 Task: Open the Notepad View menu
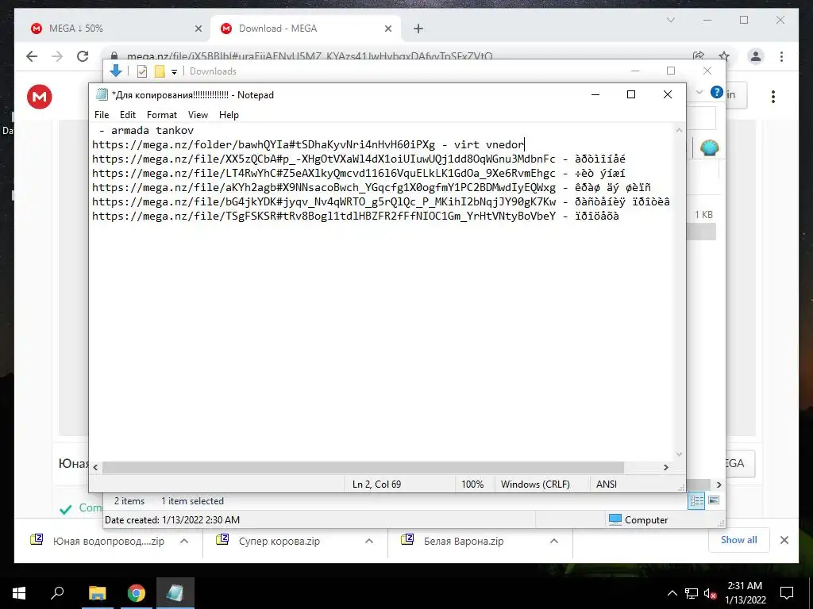coord(198,115)
